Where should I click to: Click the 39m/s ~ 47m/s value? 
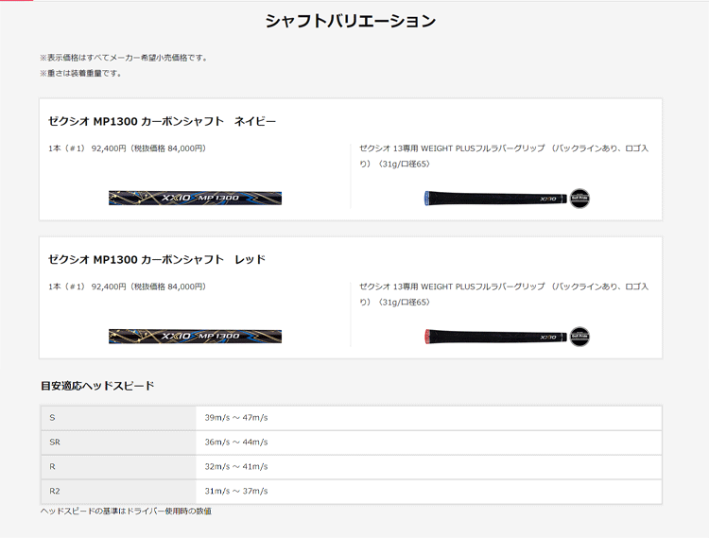coord(236,418)
